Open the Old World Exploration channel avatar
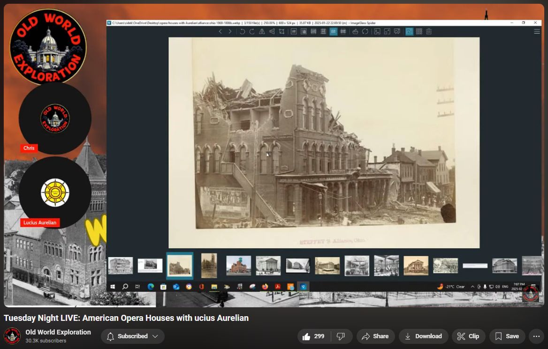 tap(12, 336)
